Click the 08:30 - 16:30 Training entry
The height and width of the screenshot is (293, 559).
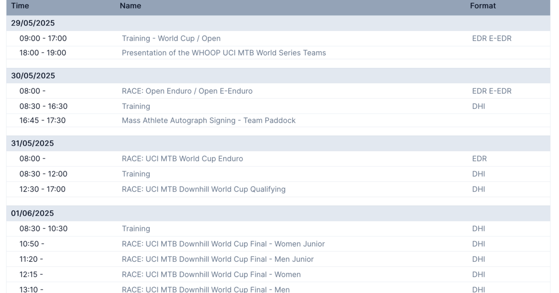click(x=136, y=107)
